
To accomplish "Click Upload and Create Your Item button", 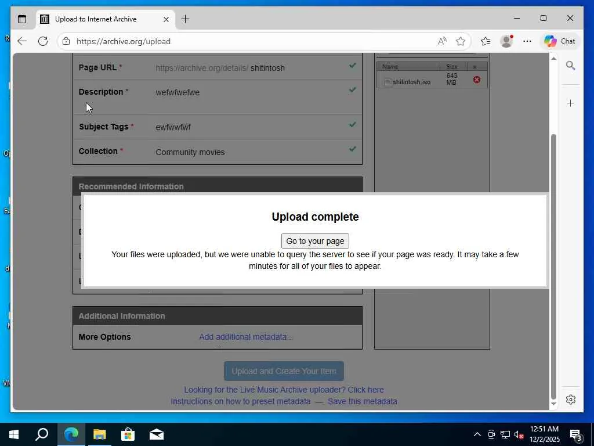I will tap(284, 371).
